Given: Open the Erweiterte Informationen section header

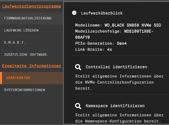Looking at the screenshot, I should 32,66.
